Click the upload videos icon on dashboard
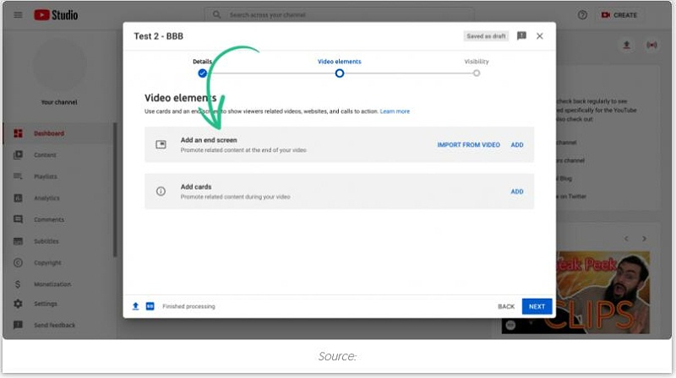The image size is (676, 378). coord(626,45)
